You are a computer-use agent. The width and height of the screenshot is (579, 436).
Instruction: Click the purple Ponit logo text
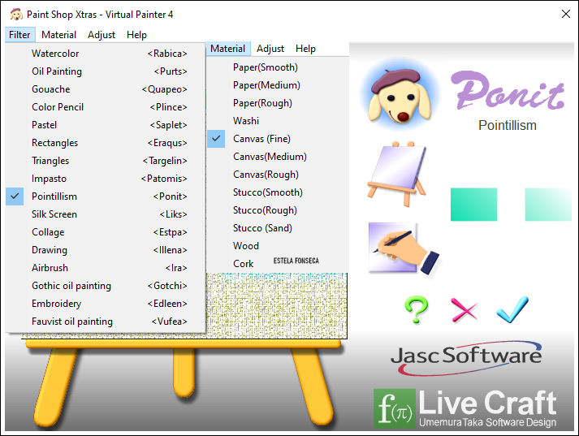(508, 90)
